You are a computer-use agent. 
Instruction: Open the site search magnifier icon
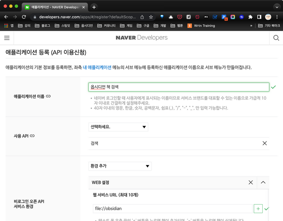point(276,38)
